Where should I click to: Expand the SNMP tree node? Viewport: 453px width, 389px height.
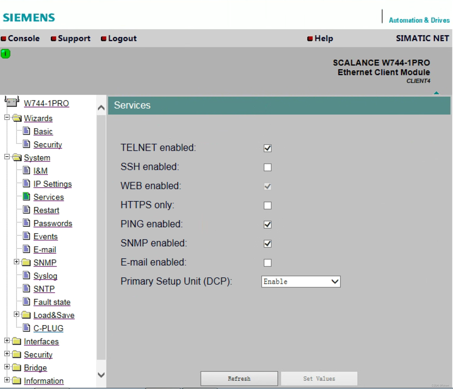[16, 262]
